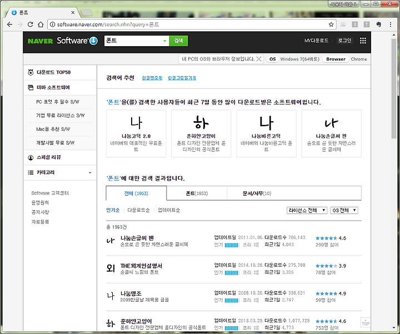400x334 pixels.
Task: Open 스페셜 리뷰 in sidebar
Action: 48,157
